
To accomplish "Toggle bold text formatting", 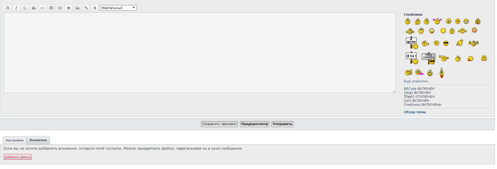I will pos(7,8).
